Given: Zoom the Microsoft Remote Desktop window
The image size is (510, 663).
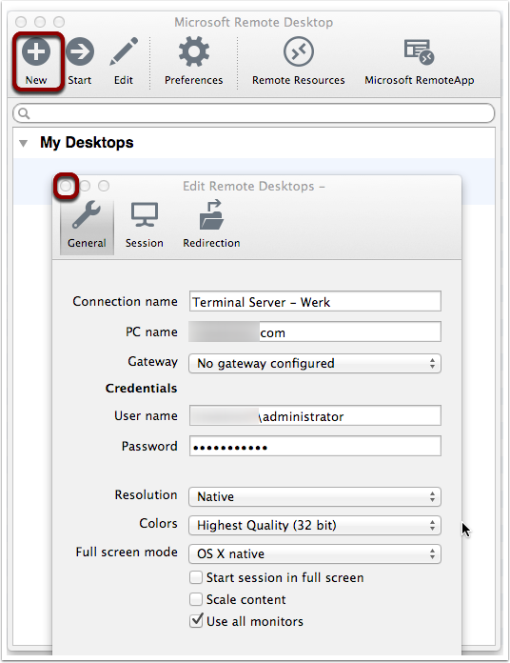Looking at the screenshot, I should pos(59,22).
